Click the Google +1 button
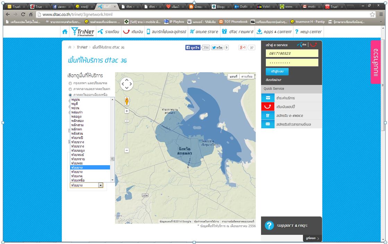Image resolution: width=388 pixels, height=244 pixels. pos(243,48)
